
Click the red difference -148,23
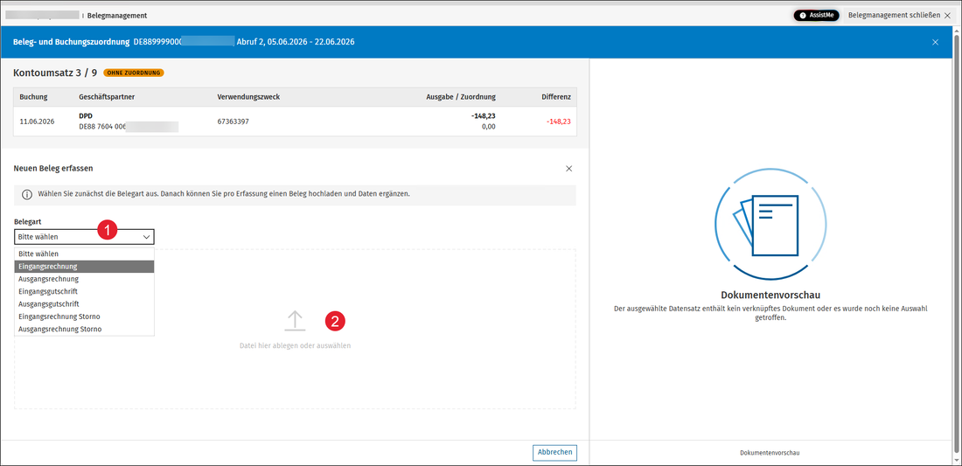[x=558, y=122]
